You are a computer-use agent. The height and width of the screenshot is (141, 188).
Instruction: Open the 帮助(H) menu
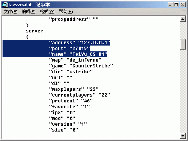point(66,12)
